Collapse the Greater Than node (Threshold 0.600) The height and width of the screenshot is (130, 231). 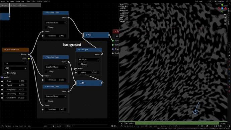point(46,57)
